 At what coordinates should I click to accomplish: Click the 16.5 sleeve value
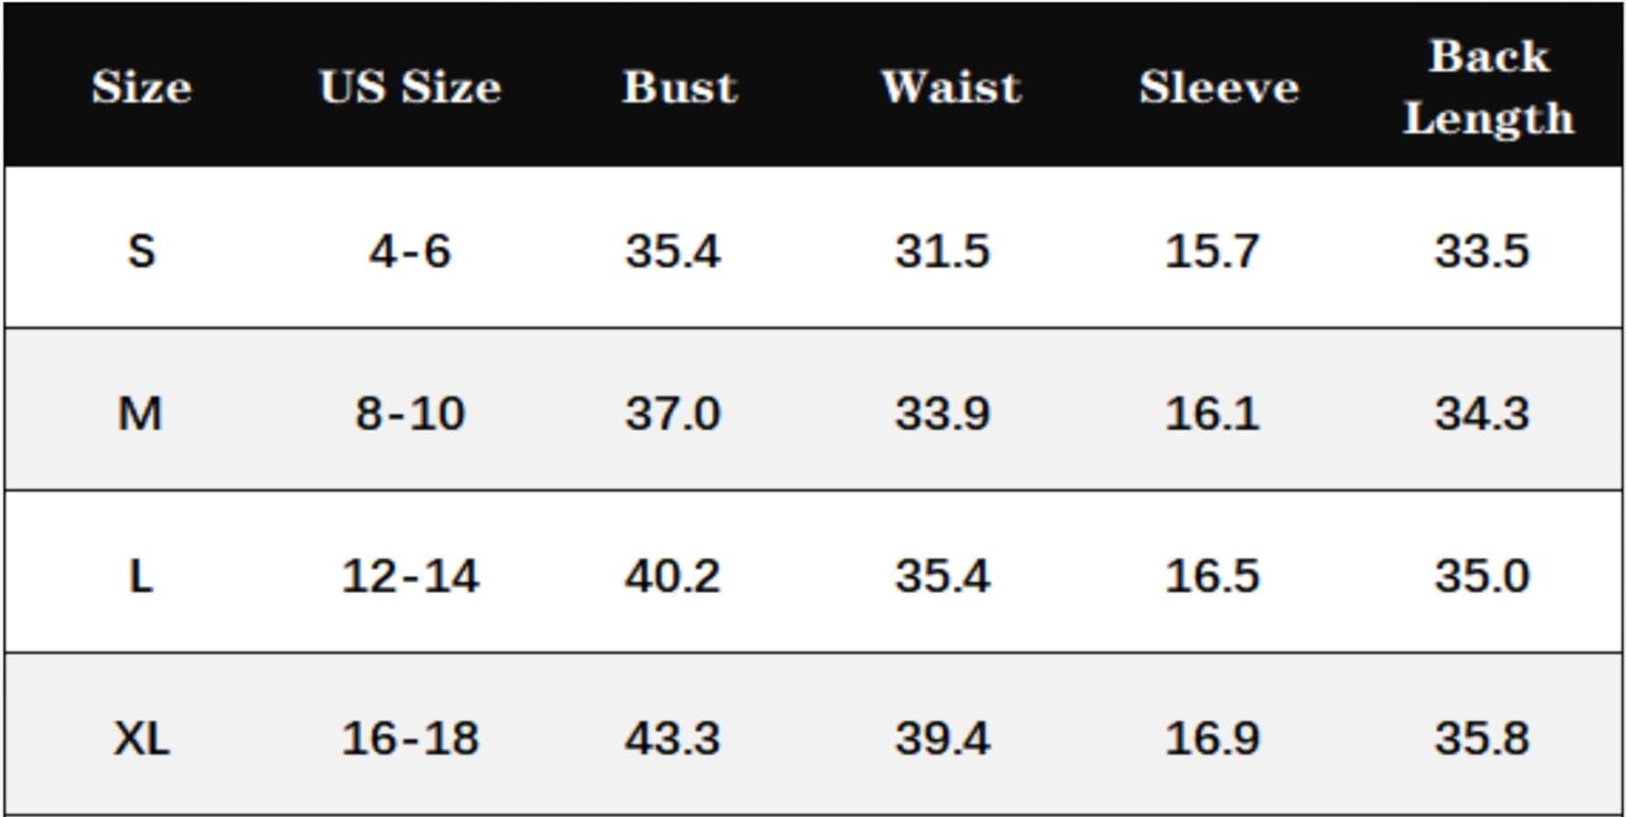(x=1212, y=576)
